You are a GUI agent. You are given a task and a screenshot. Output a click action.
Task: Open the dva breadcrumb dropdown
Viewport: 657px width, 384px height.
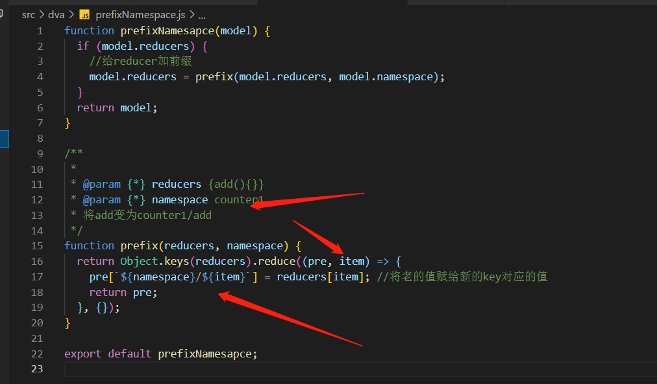[x=56, y=14]
